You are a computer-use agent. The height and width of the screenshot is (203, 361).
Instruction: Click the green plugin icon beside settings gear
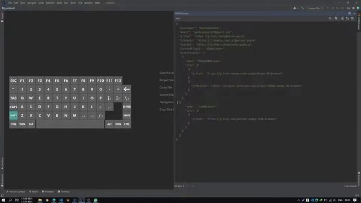point(358,8)
